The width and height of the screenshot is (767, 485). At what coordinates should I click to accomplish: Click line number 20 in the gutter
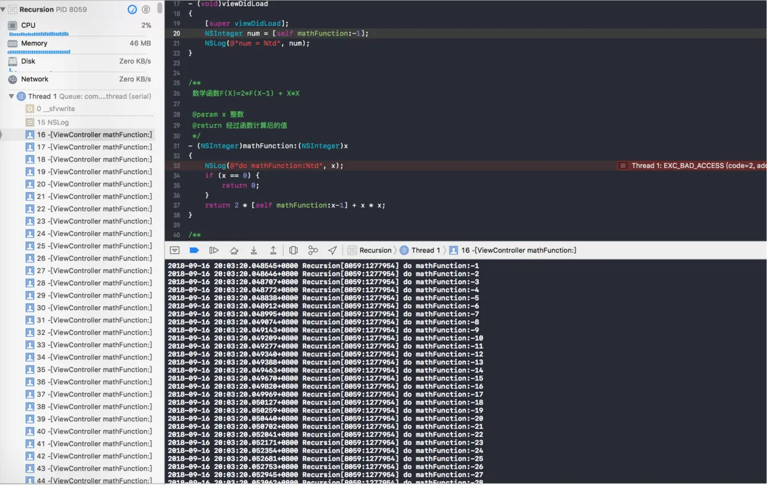(177, 33)
